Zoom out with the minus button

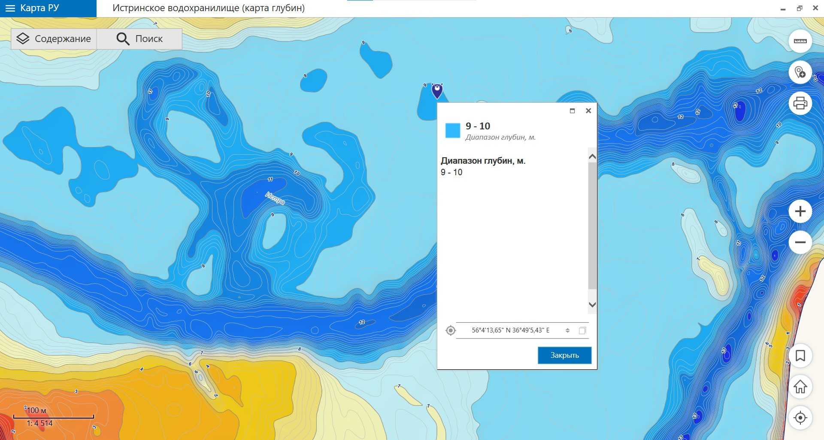800,242
